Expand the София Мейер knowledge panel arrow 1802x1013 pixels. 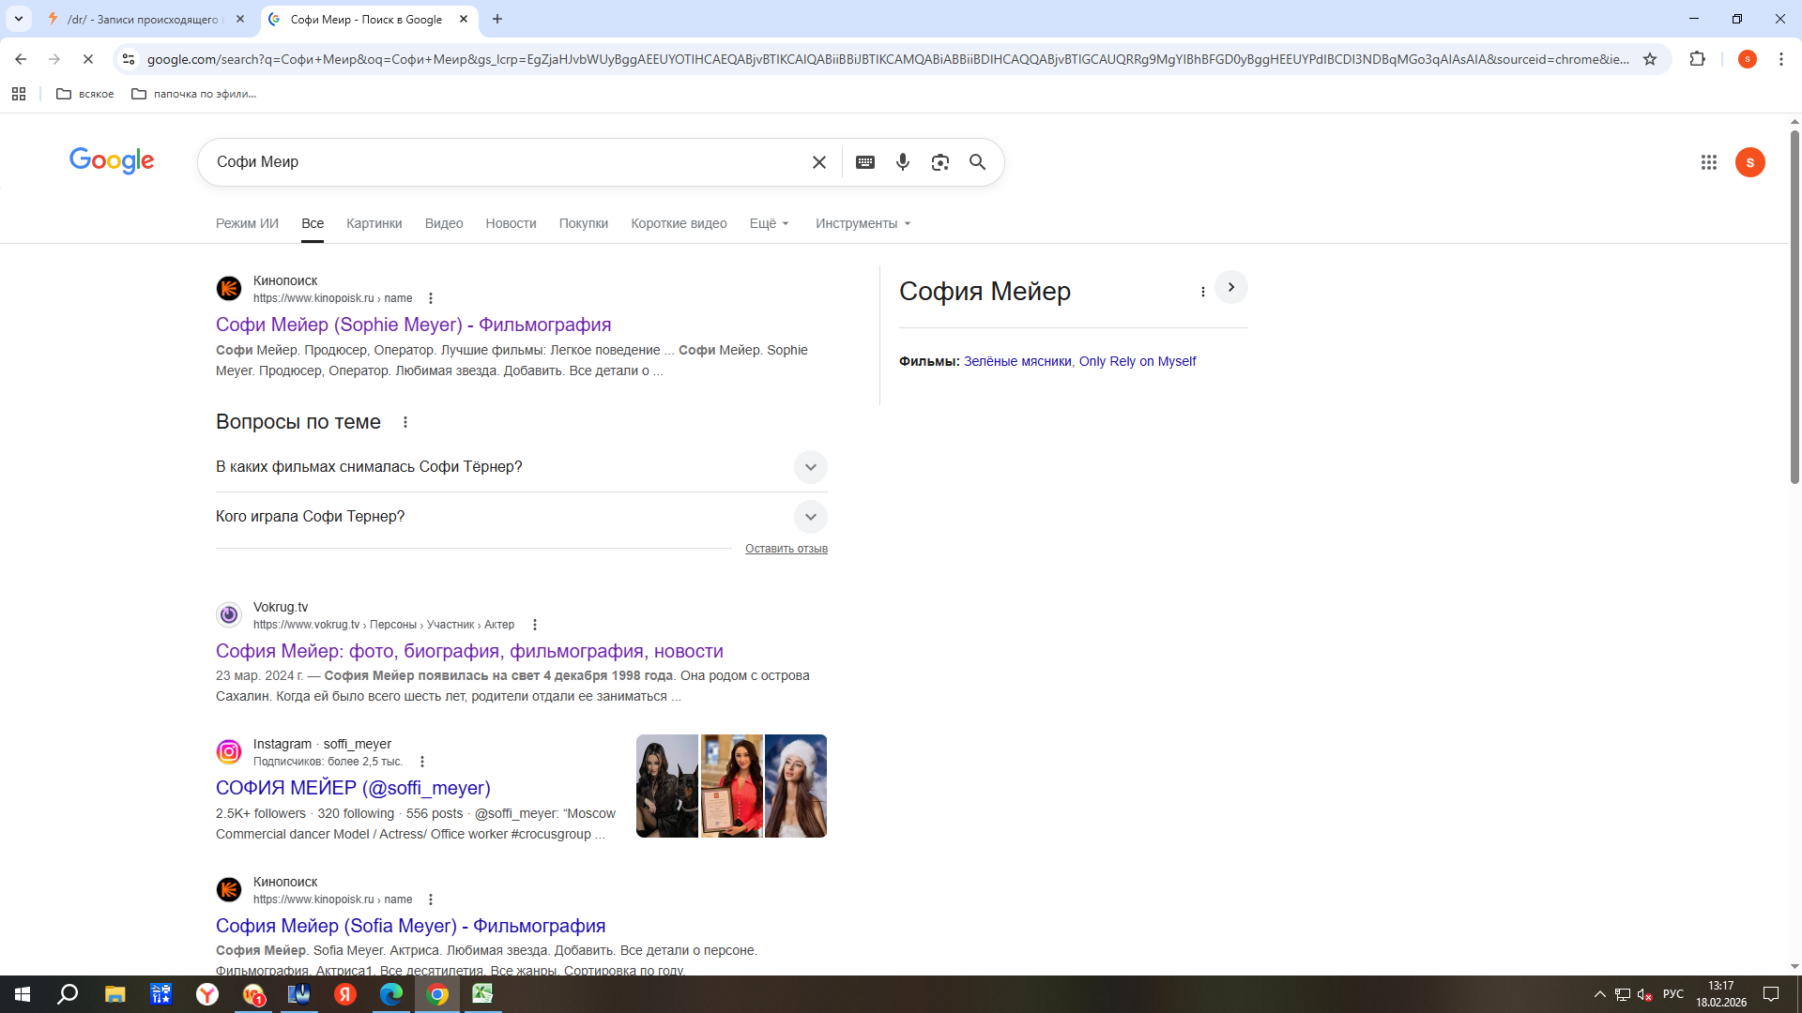tap(1231, 287)
